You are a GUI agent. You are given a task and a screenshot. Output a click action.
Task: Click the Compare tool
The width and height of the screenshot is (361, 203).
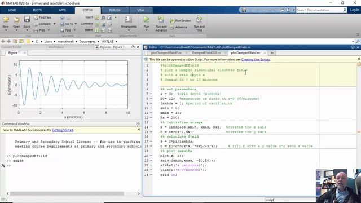click(42, 24)
